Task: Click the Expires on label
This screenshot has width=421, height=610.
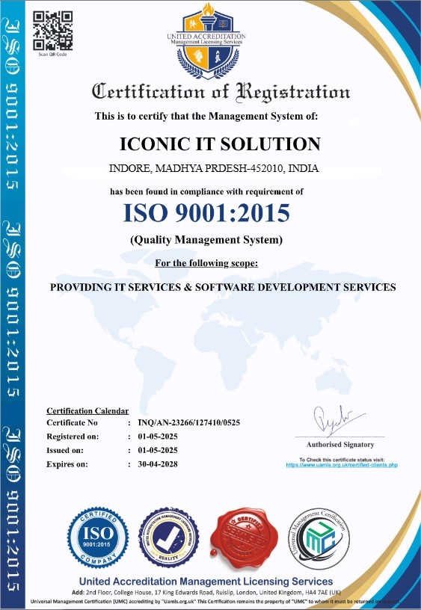Action: pos(67,464)
